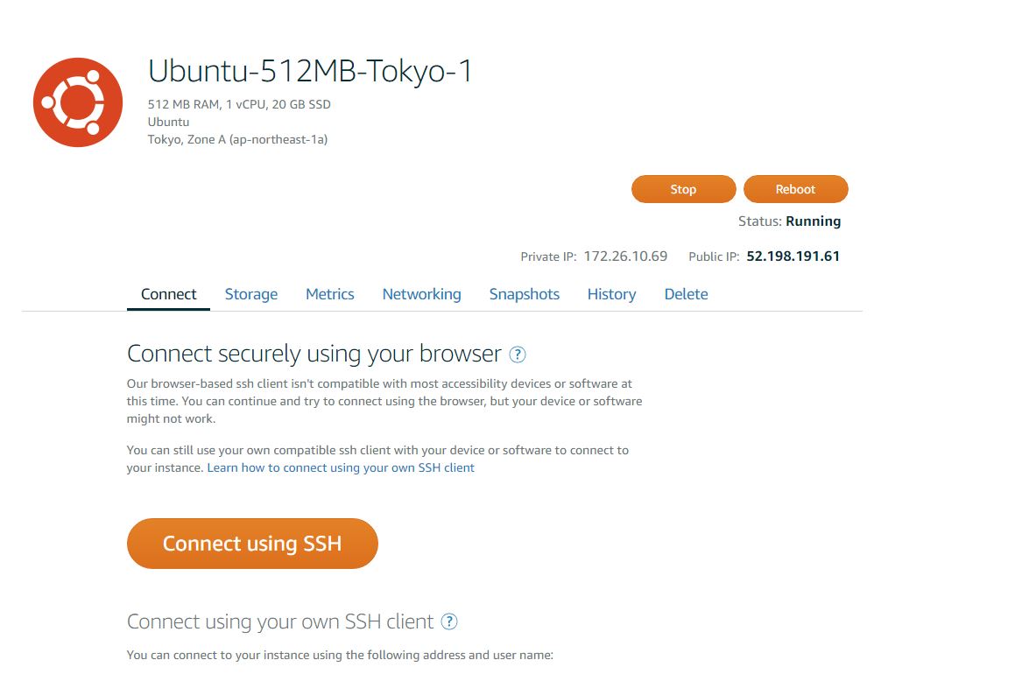Image resolution: width=1015 pixels, height=674 pixels.
Task: Select the private IP 172.26.10.69
Action: (625, 256)
